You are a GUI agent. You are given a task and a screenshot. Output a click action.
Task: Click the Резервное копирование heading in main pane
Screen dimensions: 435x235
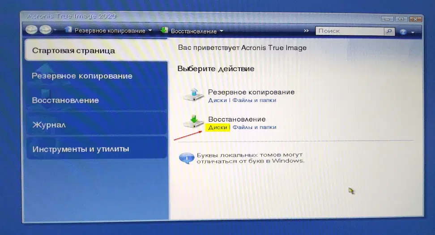pyautogui.click(x=251, y=92)
